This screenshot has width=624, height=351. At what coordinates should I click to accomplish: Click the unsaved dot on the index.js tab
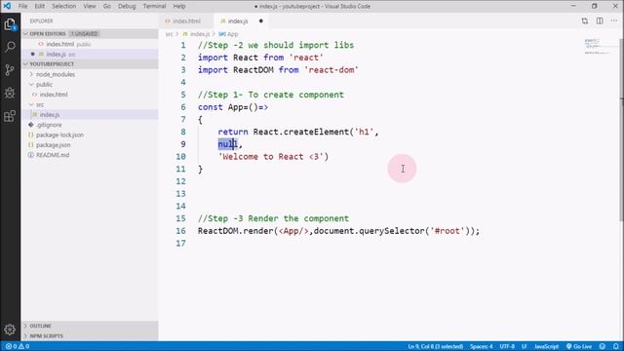pyautogui.click(x=261, y=21)
